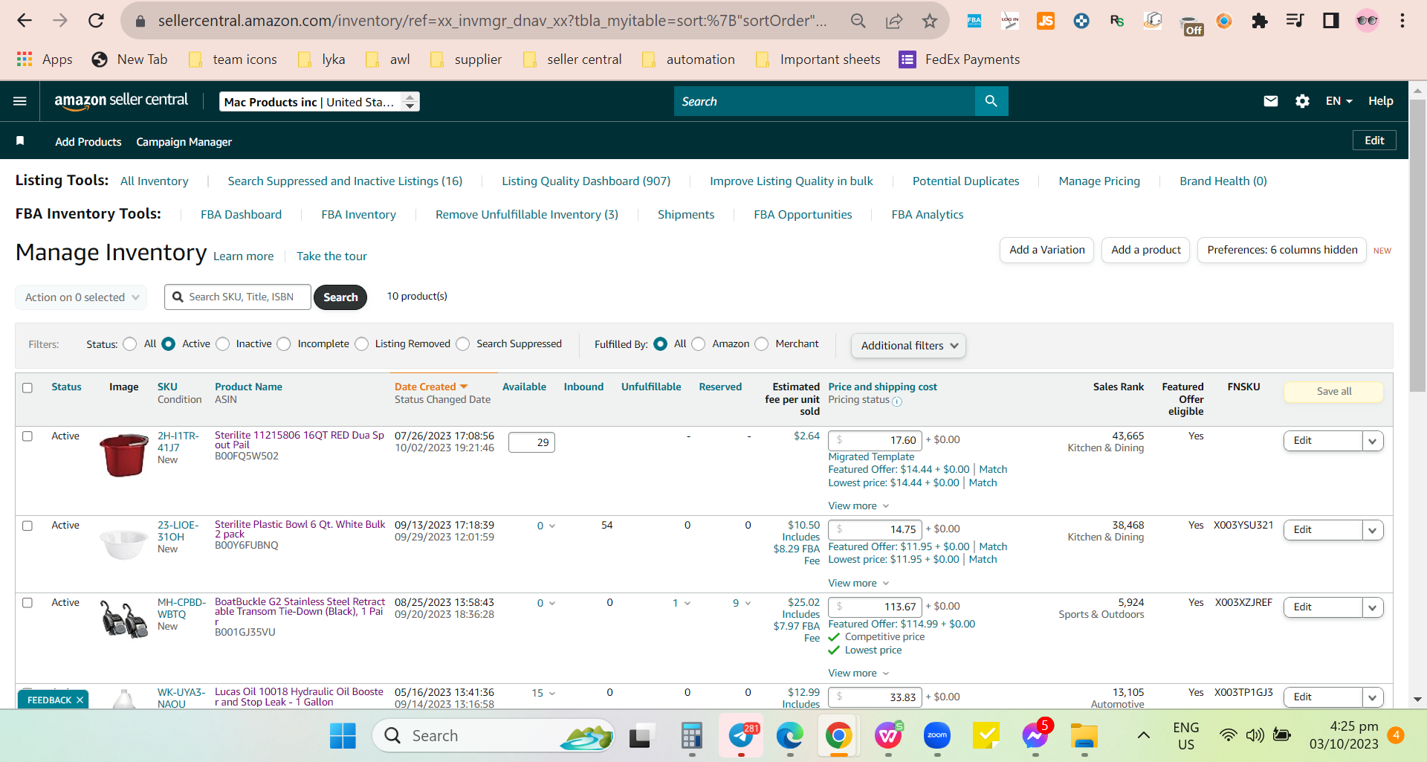Select the All status radio button

point(130,344)
